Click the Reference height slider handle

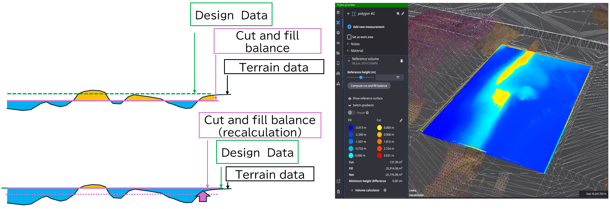(361, 77)
